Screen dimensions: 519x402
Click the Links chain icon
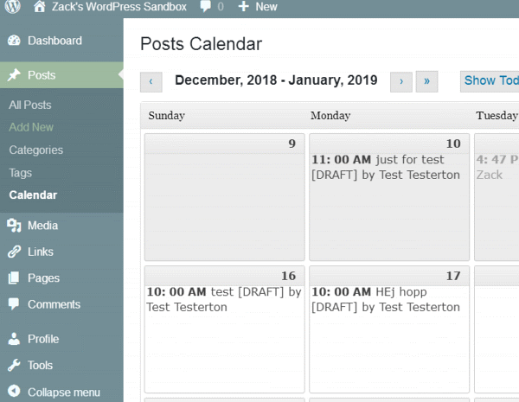[14, 252]
